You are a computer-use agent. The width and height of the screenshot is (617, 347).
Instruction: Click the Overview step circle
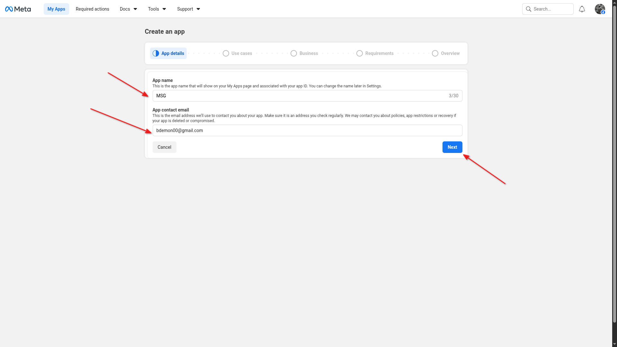pos(435,53)
